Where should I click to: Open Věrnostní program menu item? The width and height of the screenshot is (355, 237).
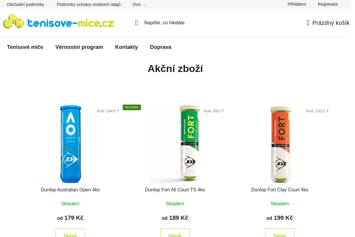79,47
